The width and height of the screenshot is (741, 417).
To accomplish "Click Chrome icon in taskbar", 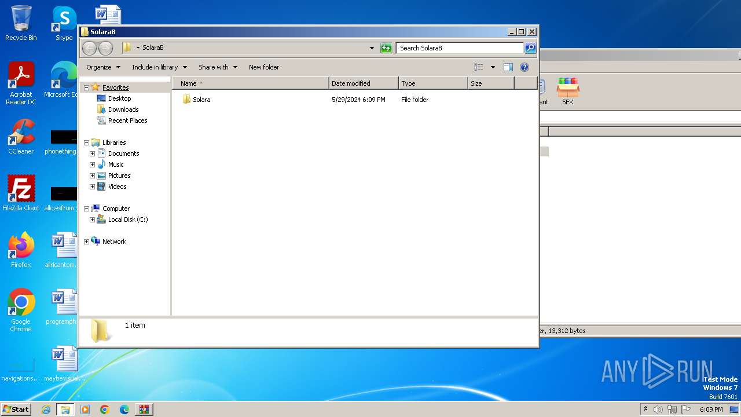I will (x=104, y=409).
